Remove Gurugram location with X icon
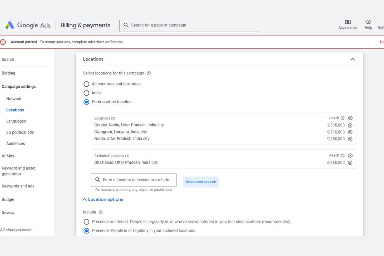The height and width of the screenshot is (256, 384). (350, 132)
